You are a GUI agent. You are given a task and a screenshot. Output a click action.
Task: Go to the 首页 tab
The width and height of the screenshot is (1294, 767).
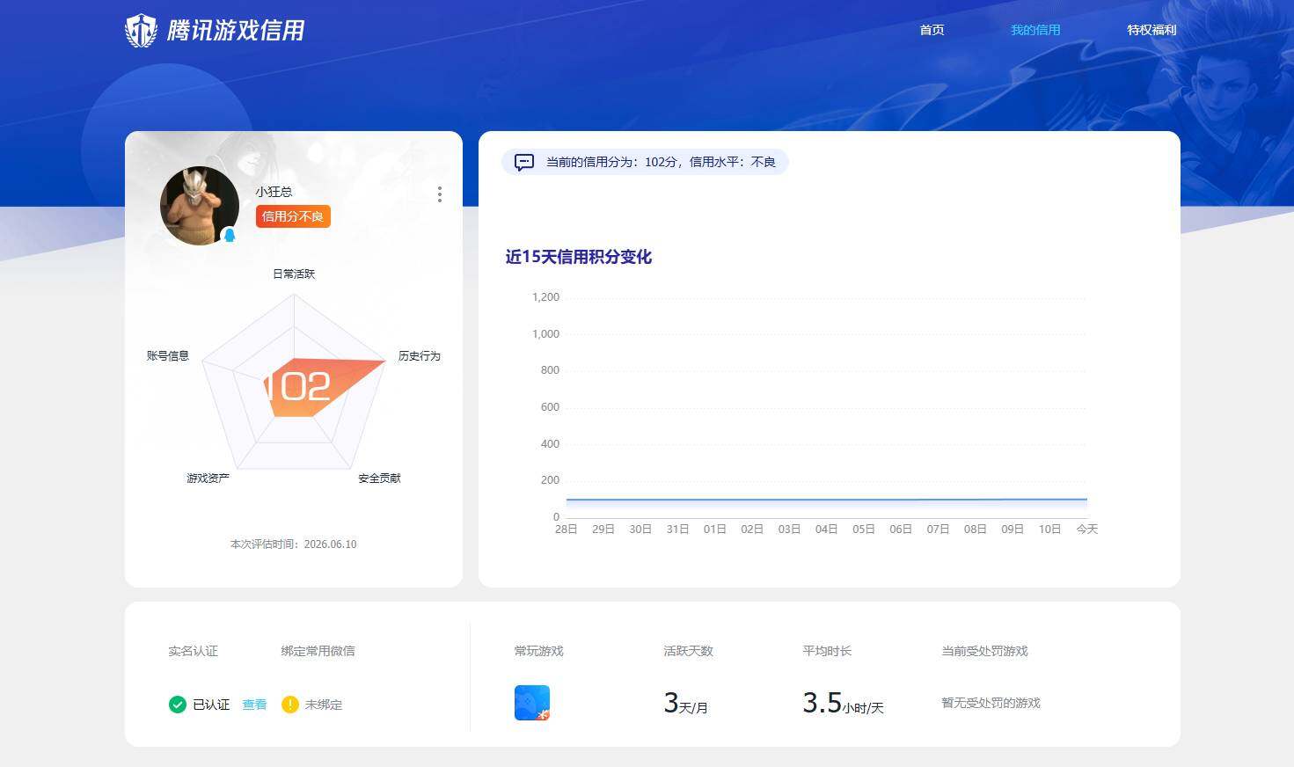932,30
